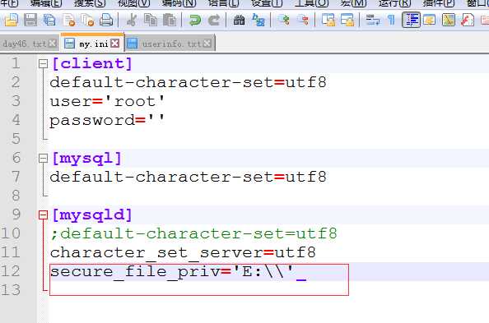The height and width of the screenshot is (323, 489).
Task: Click the Cut scissors icon
Action: coord(132,20)
